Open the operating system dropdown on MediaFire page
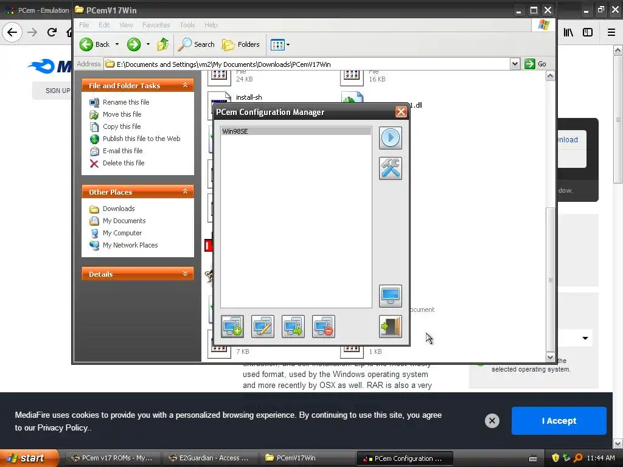623x467 pixels. click(585, 338)
